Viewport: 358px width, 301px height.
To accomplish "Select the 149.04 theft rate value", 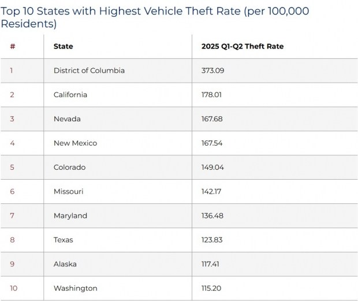I will [212, 168].
